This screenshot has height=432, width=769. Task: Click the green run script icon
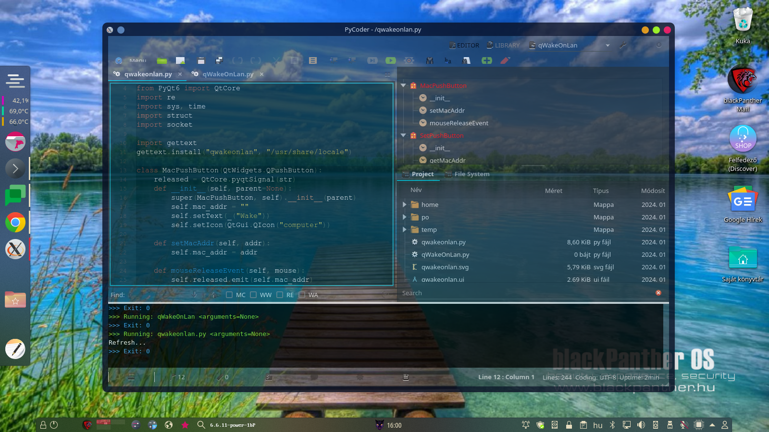pos(391,60)
